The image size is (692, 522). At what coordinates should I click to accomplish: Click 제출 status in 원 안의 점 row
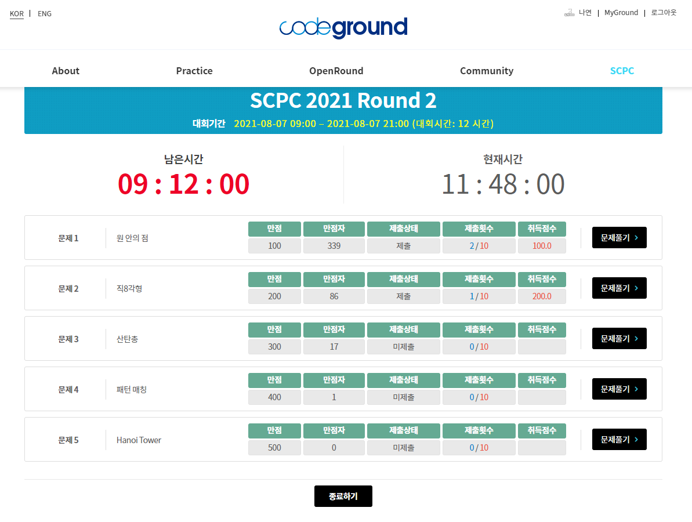point(403,246)
